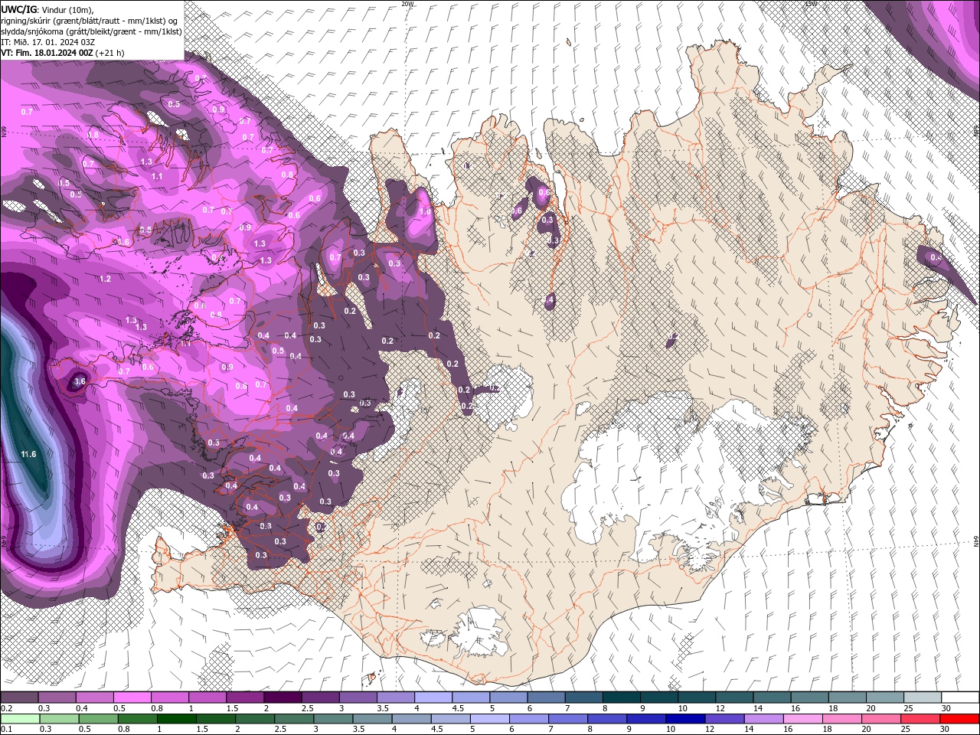The image size is (980, 735).
Task: Select the dark teal 8 swatch in top legend row
Action: pos(621,697)
